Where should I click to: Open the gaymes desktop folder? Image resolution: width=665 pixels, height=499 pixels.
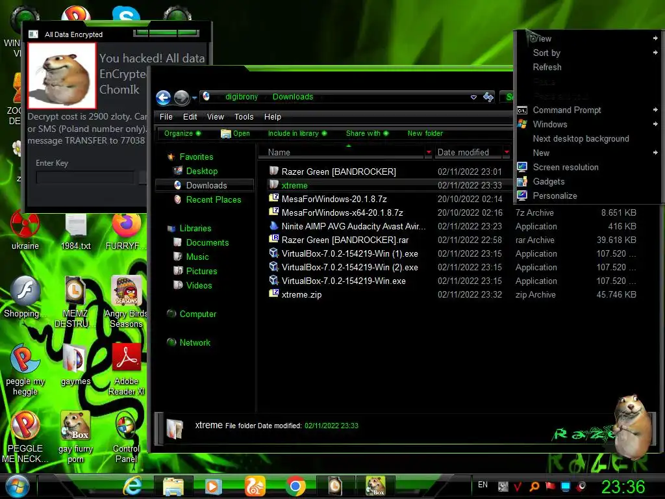75,365
